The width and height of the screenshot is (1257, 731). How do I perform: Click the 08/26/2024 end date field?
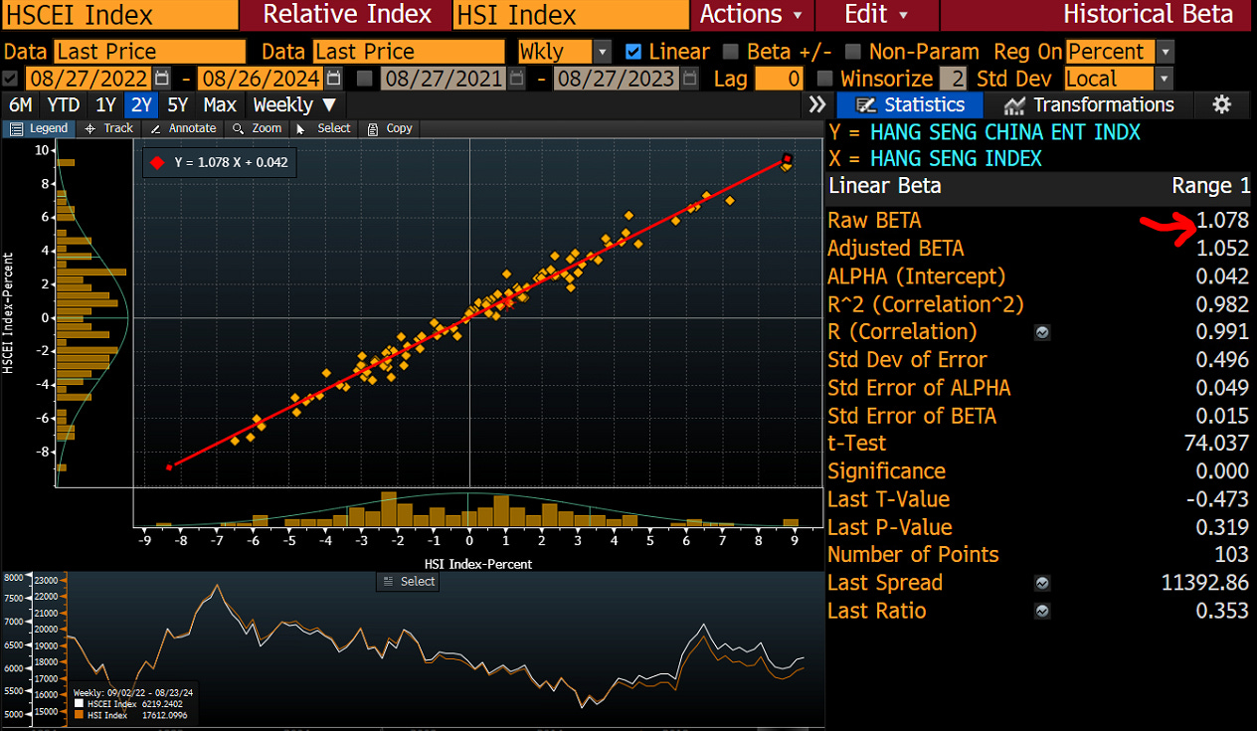[x=260, y=79]
